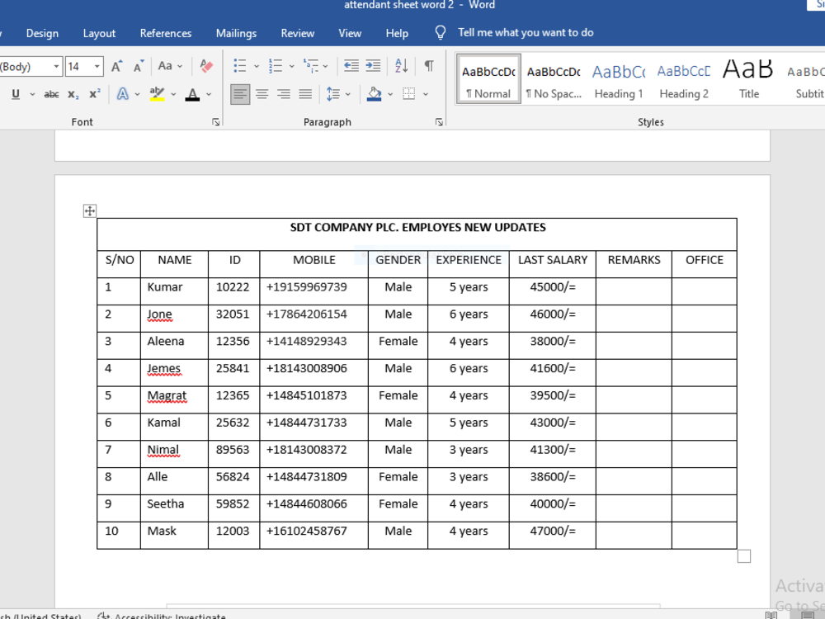
Task: Clear all formatting with eraser icon
Action: tap(206, 66)
